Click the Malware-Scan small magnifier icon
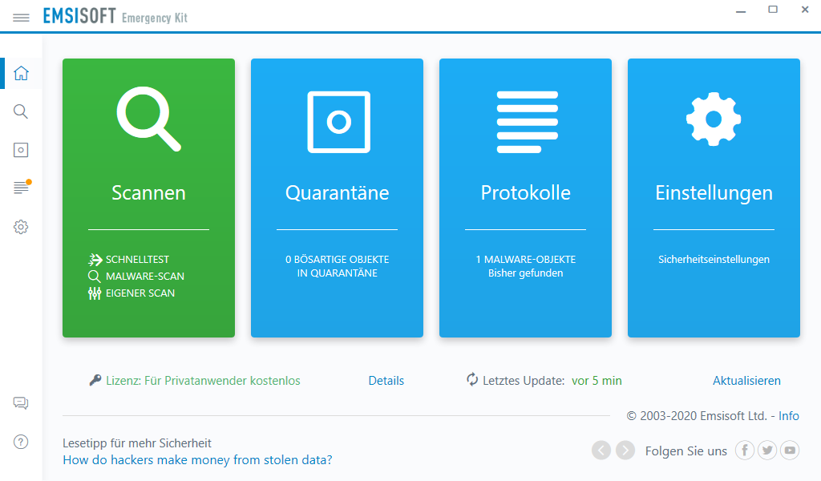Viewport: 821px width, 481px height. [x=95, y=277]
